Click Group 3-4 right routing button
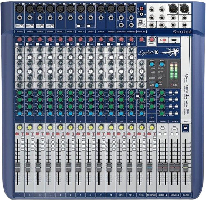206x200 pixels. click(x=177, y=134)
